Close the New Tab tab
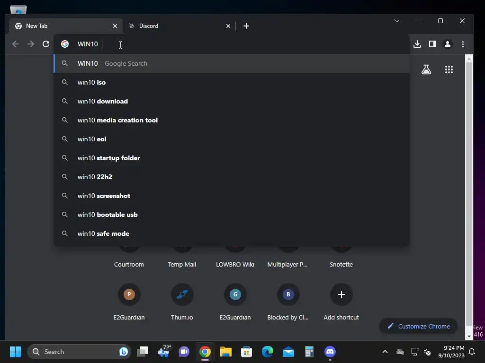The image size is (485, 363). [x=115, y=26]
